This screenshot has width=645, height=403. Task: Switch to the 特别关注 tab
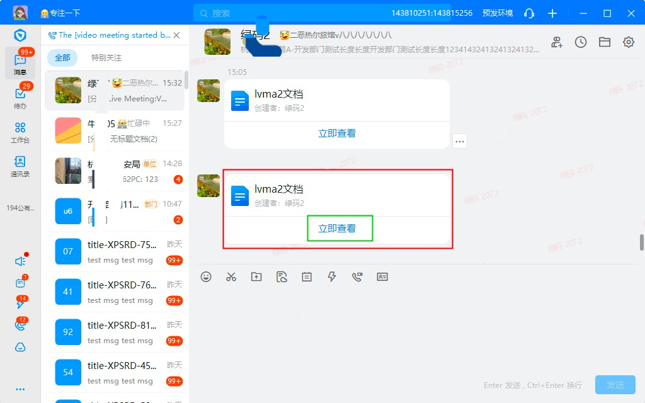[x=106, y=58]
